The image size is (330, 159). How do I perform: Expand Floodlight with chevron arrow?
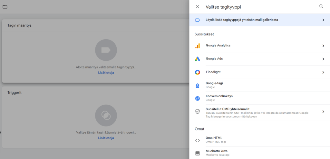point(323,72)
